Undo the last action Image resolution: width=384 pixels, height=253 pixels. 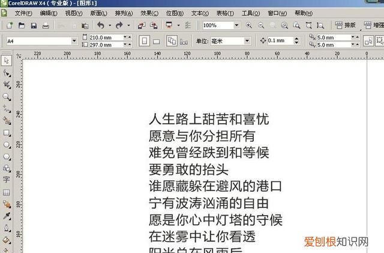tap(101, 25)
